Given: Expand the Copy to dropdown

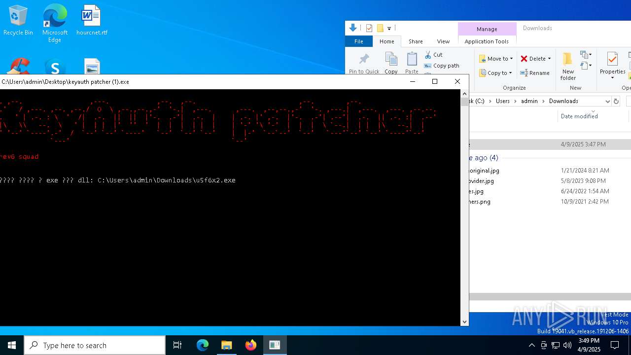Looking at the screenshot, I should coord(510,73).
